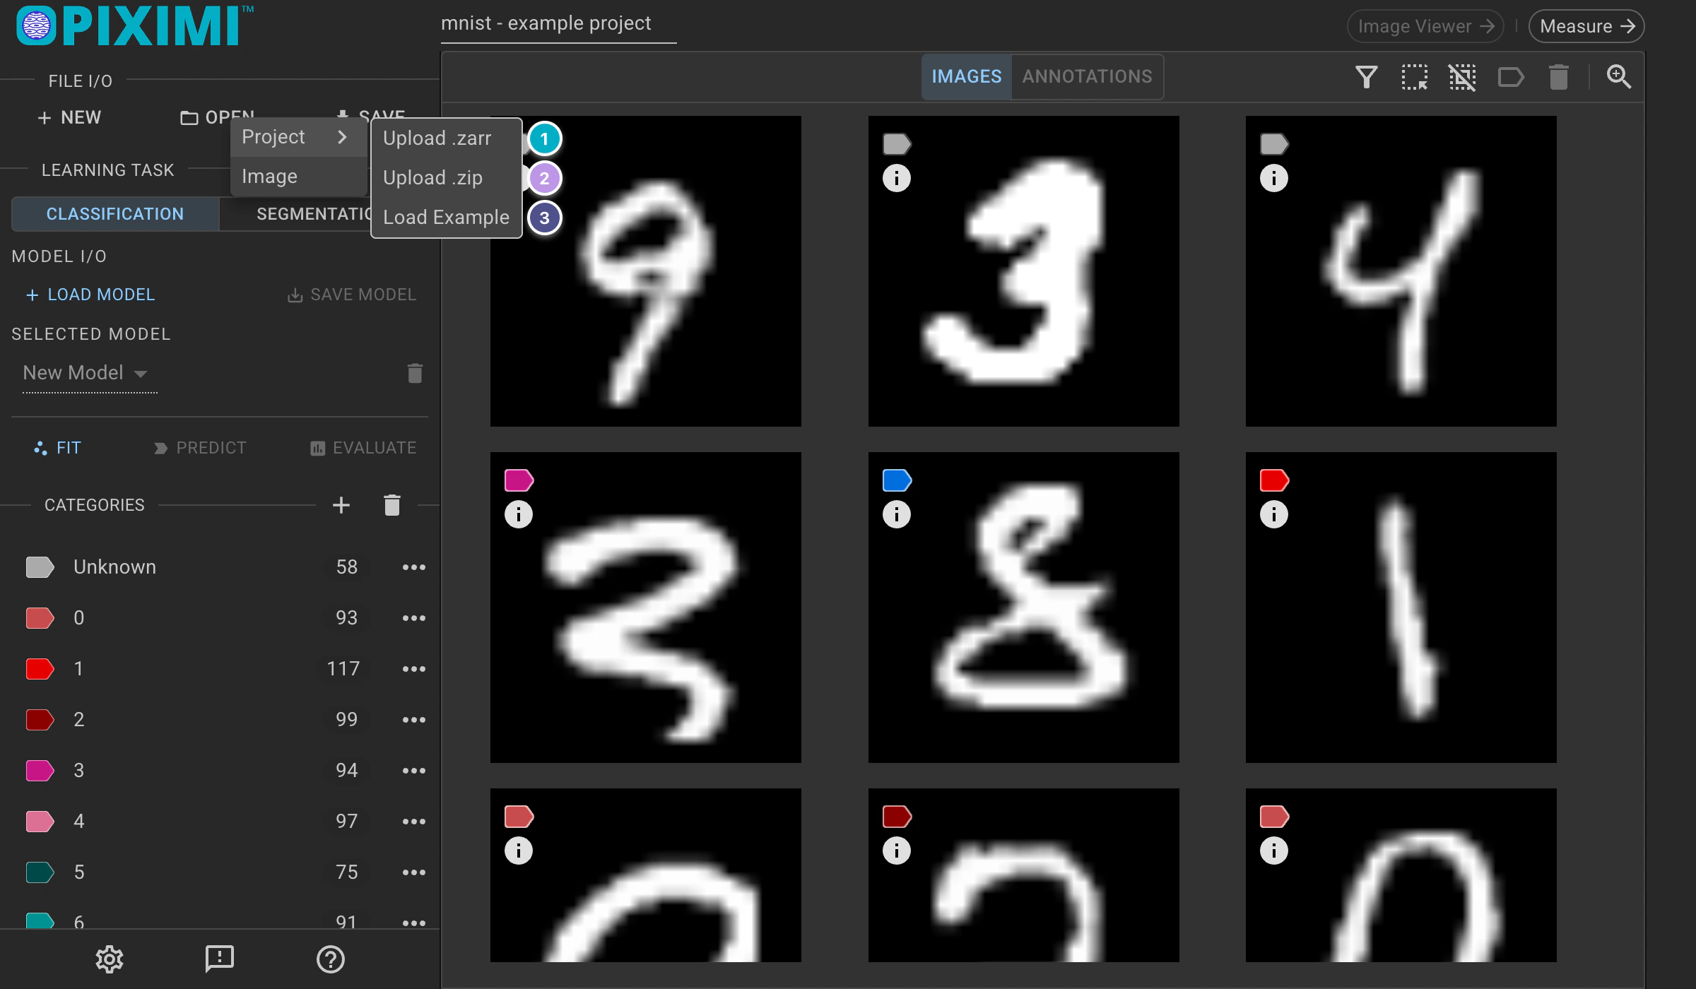Choose Upload .zarr option
Screen dimensions: 1696x989
(446, 138)
